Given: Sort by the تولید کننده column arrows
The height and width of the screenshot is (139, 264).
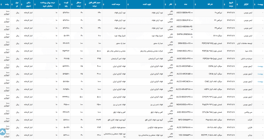Looking at the screenshot, I should click(x=128, y=4).
